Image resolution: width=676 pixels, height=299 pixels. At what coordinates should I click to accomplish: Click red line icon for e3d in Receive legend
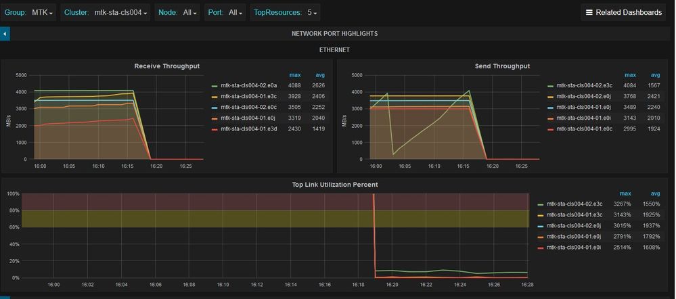click(215, 128)
